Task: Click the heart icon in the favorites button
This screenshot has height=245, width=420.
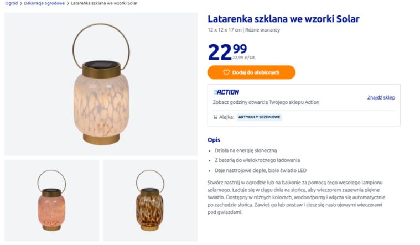Action: coord(226,72)
